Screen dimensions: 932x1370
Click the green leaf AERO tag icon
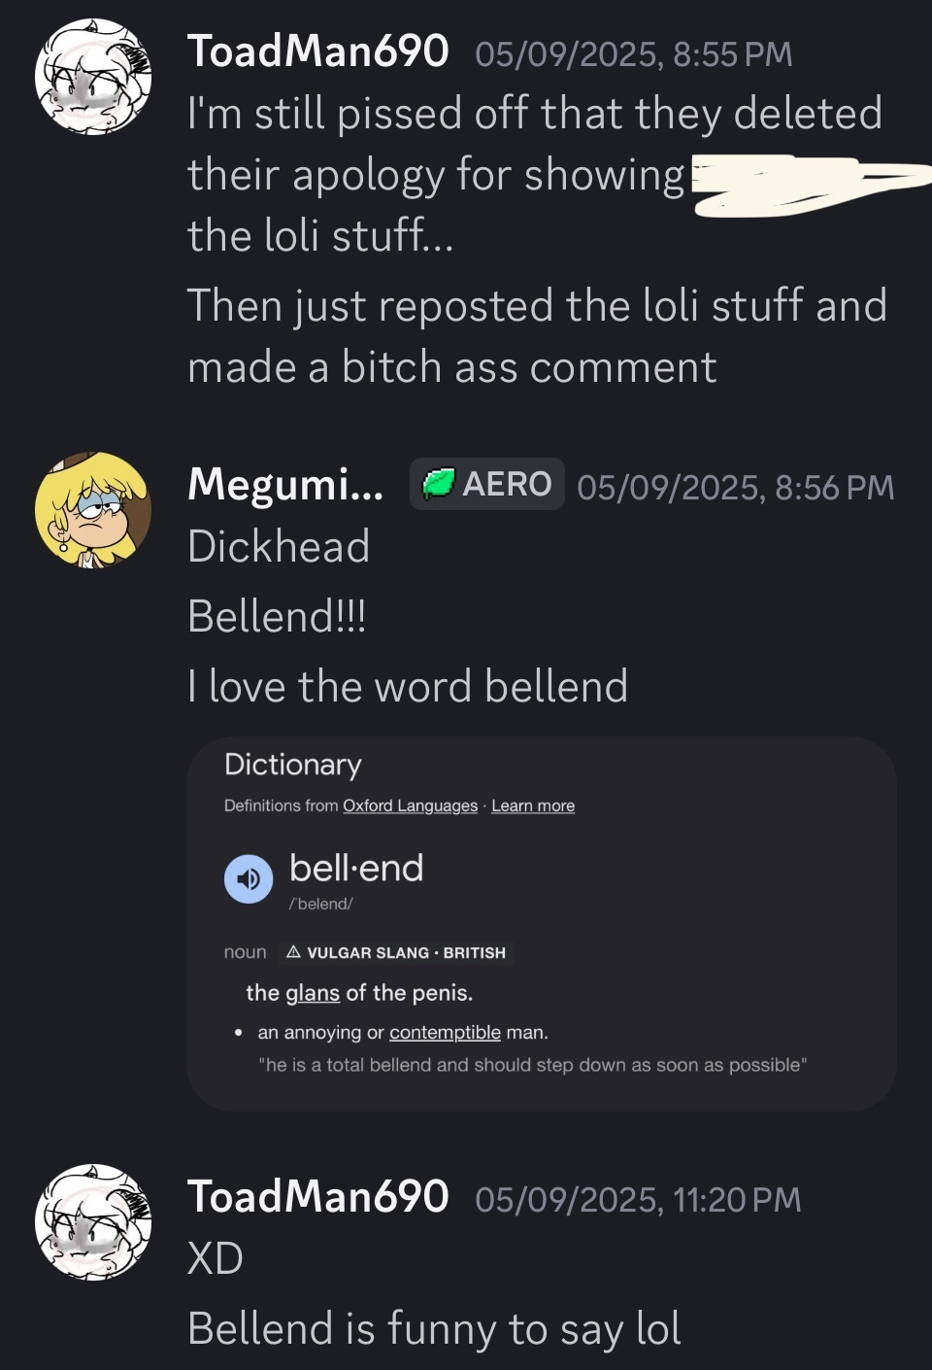pyautogui.click(x=439, y=483)
